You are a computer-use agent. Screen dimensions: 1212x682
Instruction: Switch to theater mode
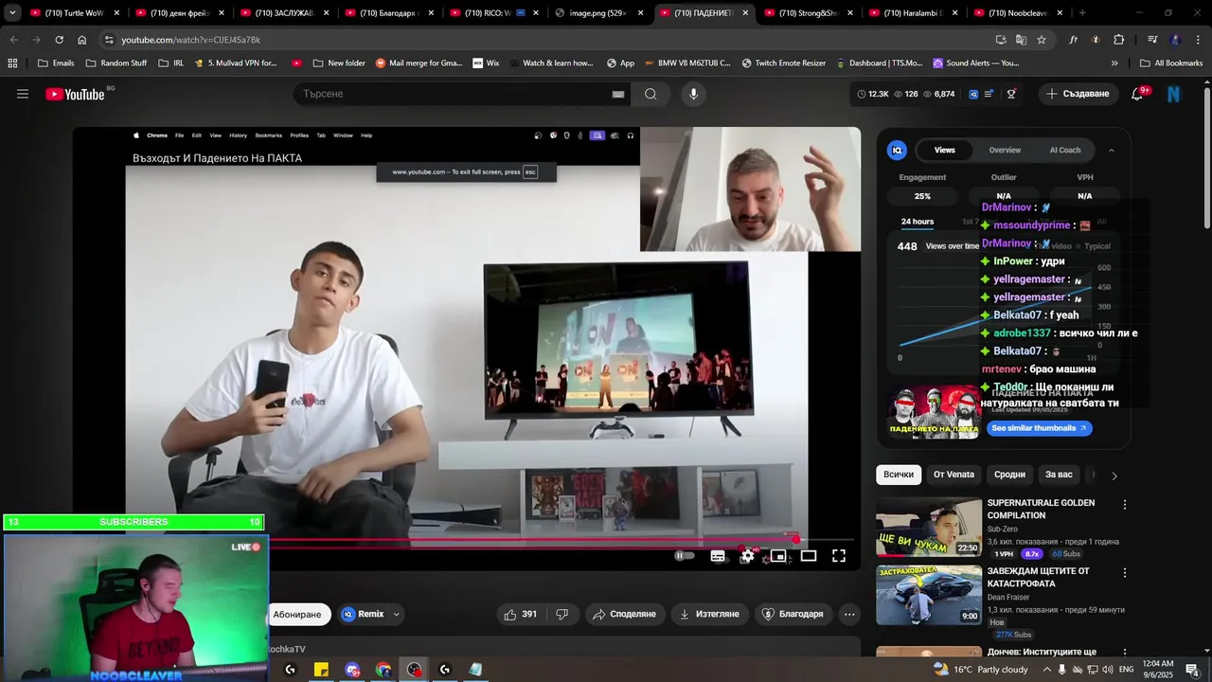coord(809,556)
